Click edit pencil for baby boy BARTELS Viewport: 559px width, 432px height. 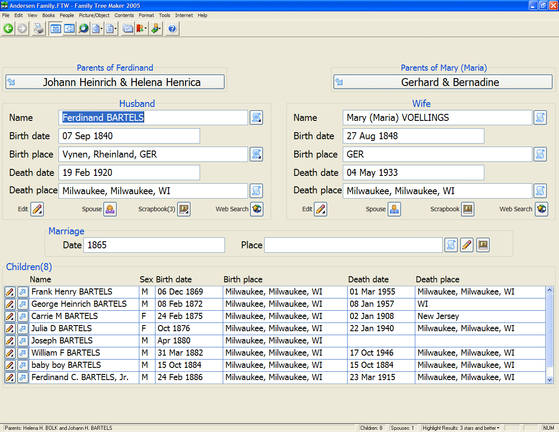(x=10, y=365)
